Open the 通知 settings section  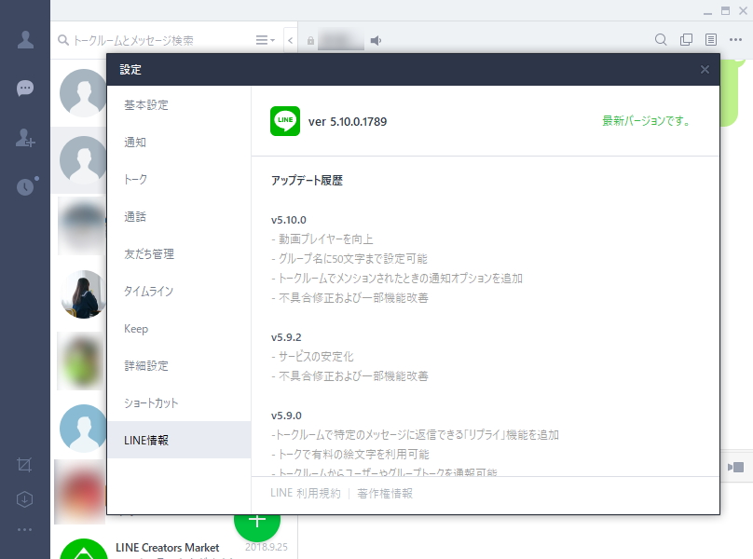click(x=135, y=143)
